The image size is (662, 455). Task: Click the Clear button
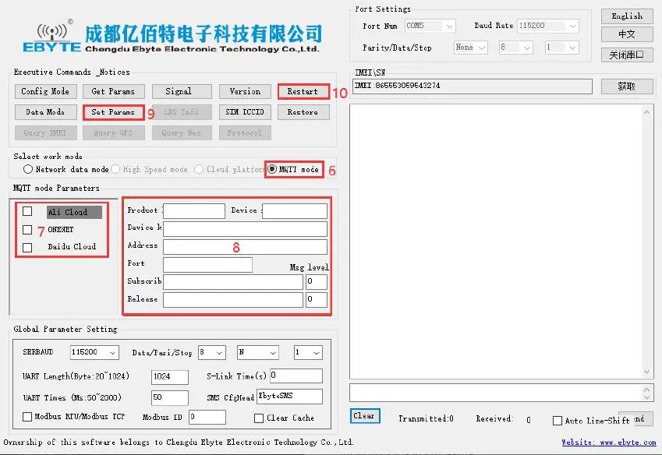(365, 416)
